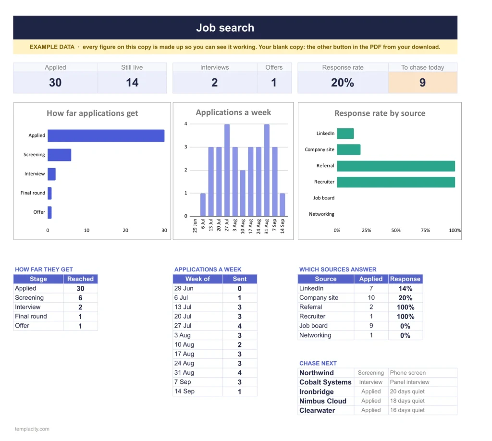This screenshot has width=492, height=441.
Task: Click the 'CHASE NEXT' heading
Action: tap(318, 363)
